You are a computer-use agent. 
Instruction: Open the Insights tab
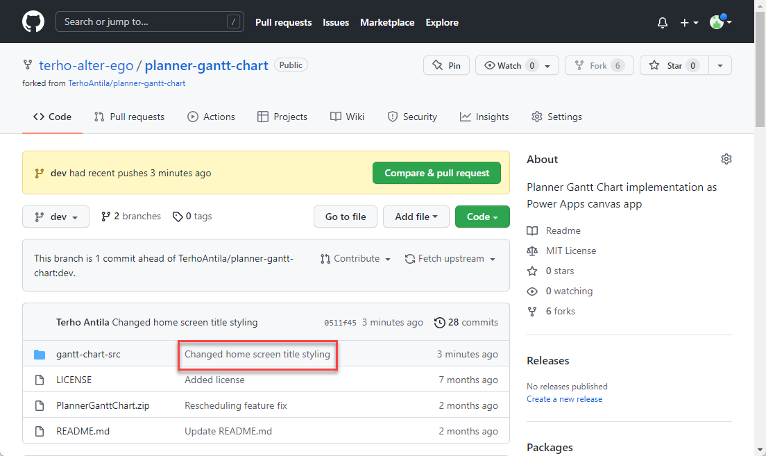[484, 117]
